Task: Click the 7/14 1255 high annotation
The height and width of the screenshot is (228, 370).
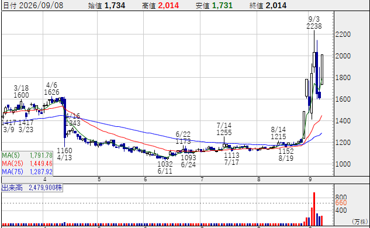Action: [x=224, y=129]
